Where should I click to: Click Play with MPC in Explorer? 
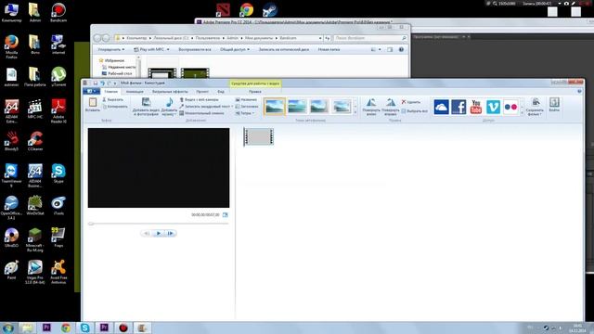pos(152,49)
